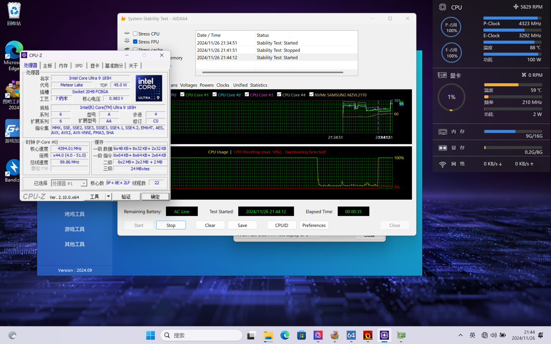The width and height of the screenshot is (551, 344).
Task: Switch to the flame stress-test taskbar icon
Action: (x=368, y=335)
